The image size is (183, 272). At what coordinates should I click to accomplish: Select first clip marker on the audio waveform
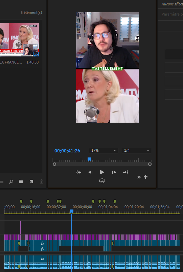pos(19,267)
